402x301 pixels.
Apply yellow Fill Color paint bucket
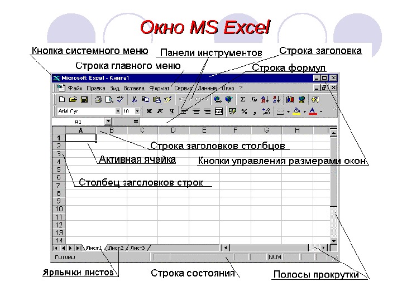click(297, 111)
